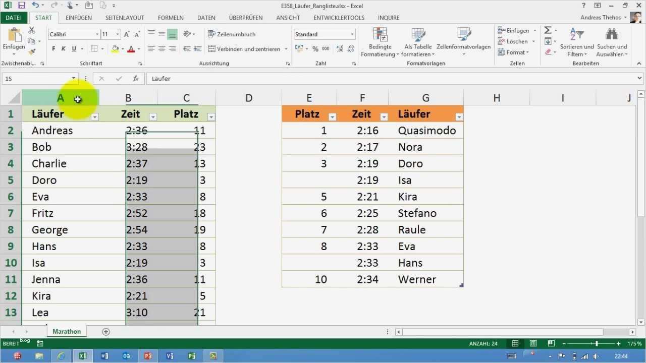Switch to the DATEN tab

tap(206, 18)
